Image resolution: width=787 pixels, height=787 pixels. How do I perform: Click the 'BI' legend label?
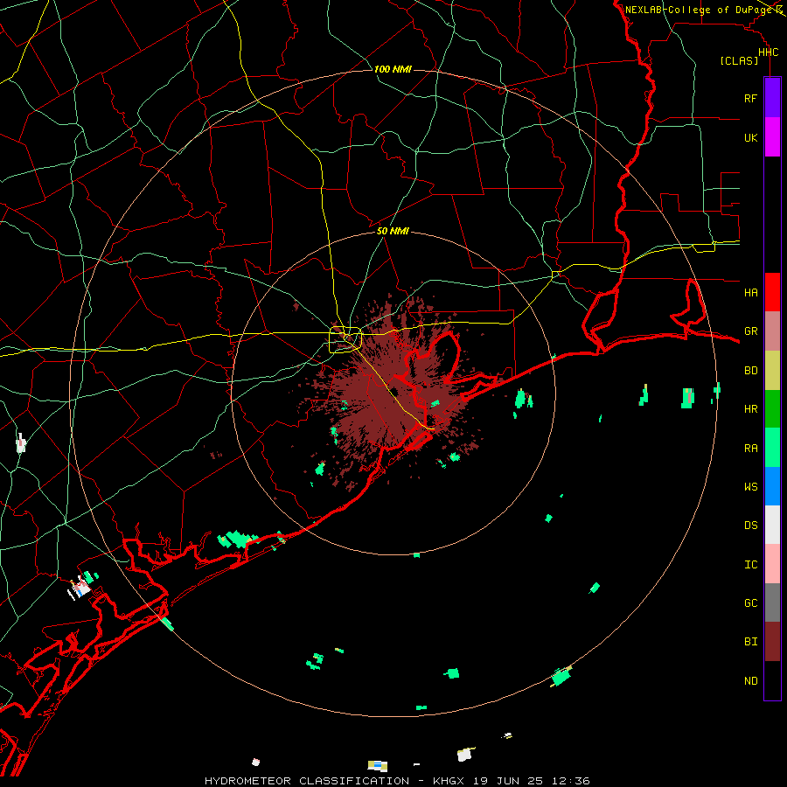point(750,642)
